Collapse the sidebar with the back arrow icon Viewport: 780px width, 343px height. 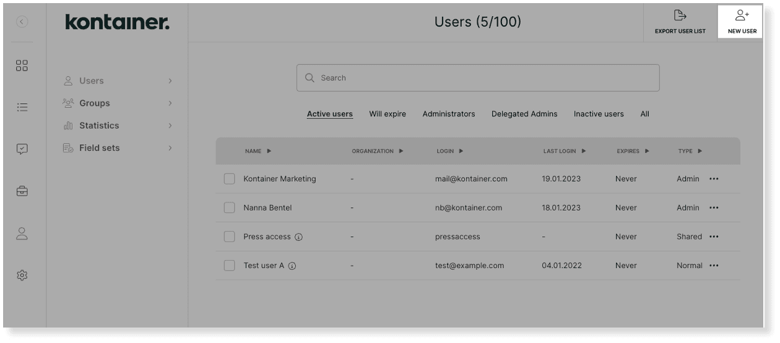[22, 22]
